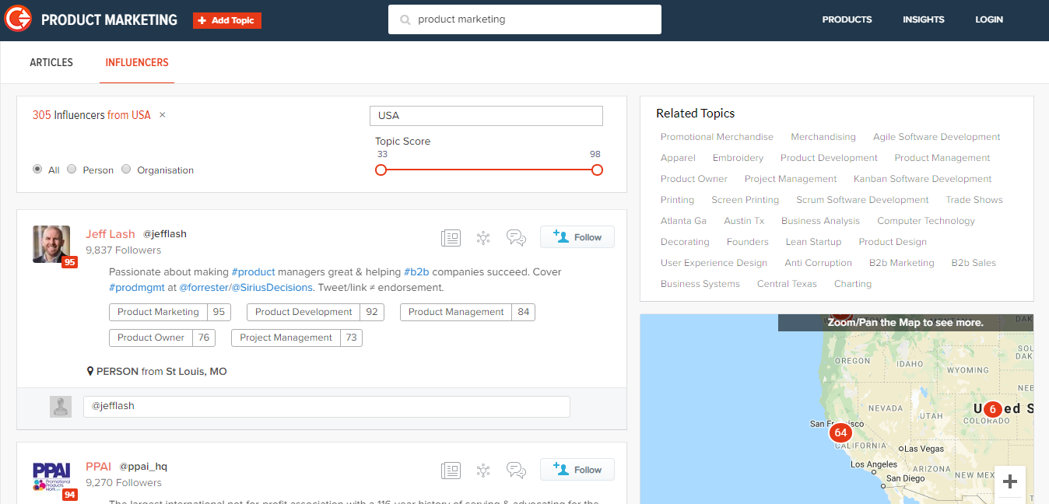Click the search magnifier icon

(x=405, y=20)
